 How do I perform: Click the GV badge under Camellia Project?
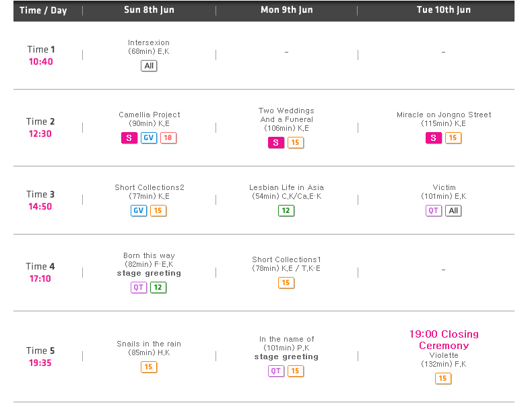pos(149,137)
